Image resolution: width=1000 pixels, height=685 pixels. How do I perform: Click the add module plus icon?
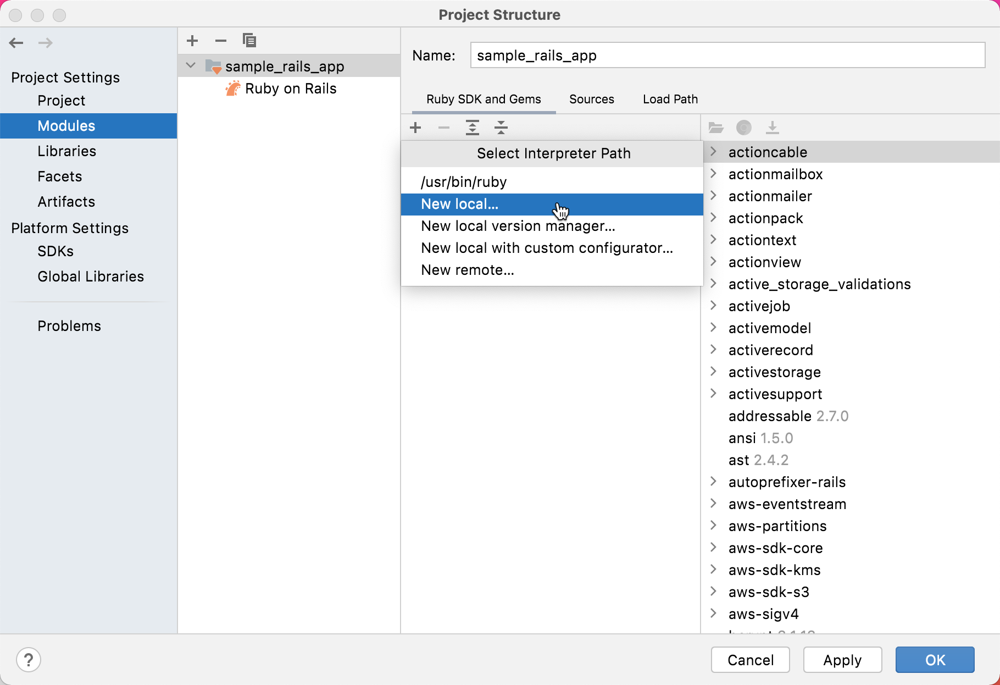192,41
